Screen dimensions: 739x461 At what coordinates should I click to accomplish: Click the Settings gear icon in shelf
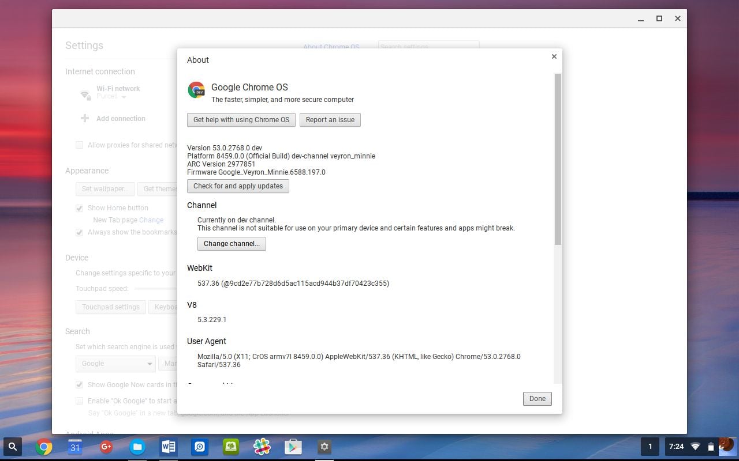click(x=324, y=447)
